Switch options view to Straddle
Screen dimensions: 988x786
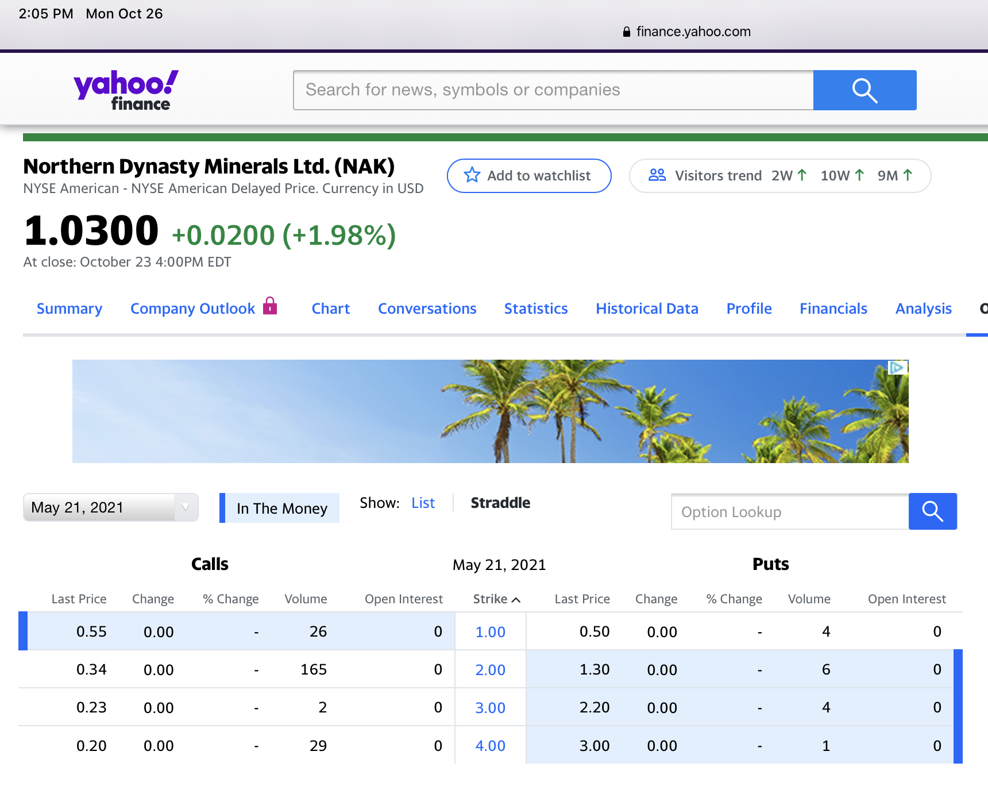pyautogui.click(x=500, y=503)
